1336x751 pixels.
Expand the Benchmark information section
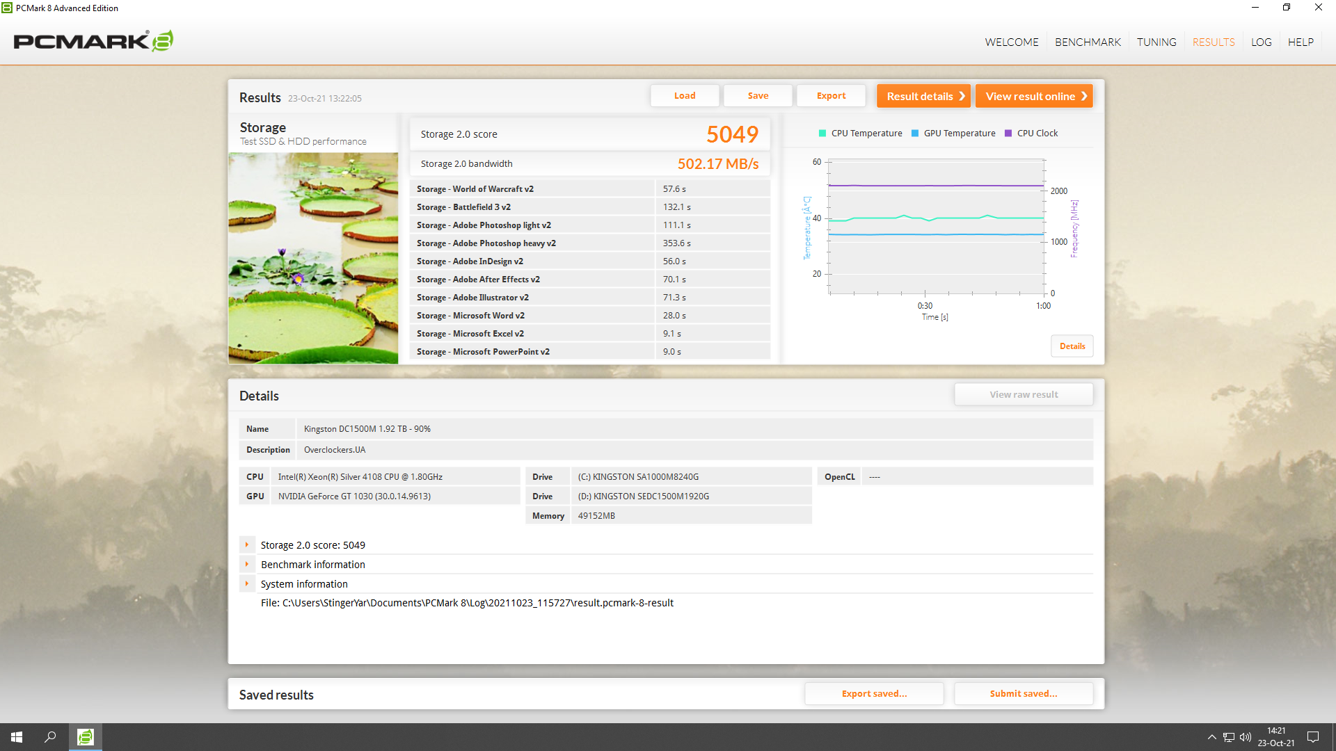coord(247,565)
